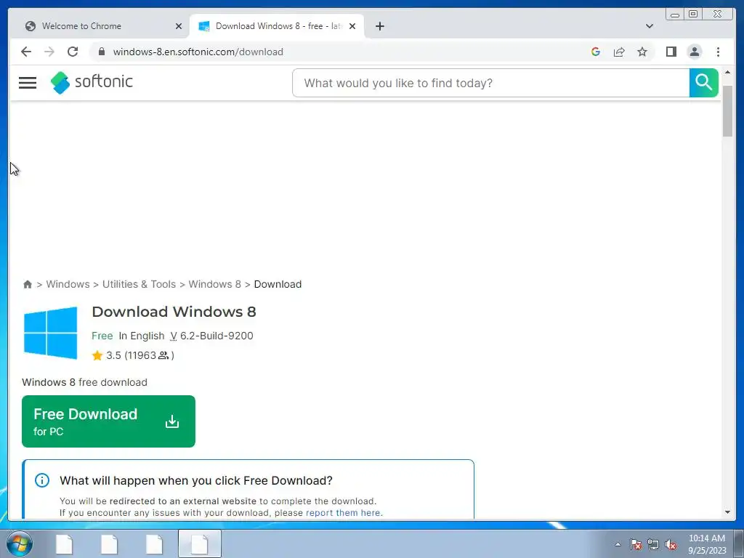Open the Windows breadcrumb link

68,284
